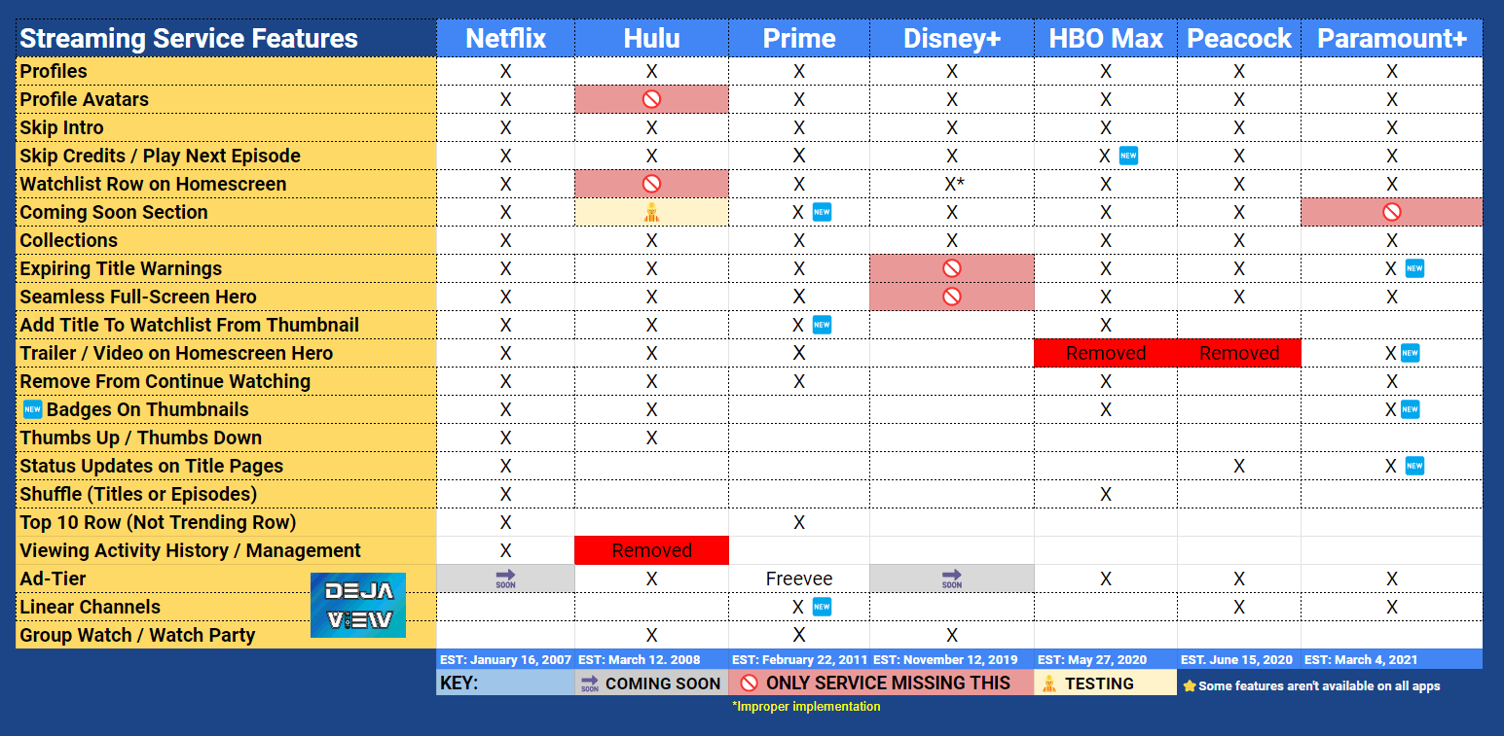Screen dimensions: 1504x736
Task: Click the X* cell in Disney+ Watchlist Row
Action: pyautogui.click(x=954, y=184)
